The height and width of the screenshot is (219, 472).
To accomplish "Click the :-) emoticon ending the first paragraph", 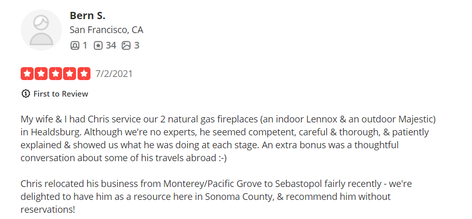I will (221, 158).
